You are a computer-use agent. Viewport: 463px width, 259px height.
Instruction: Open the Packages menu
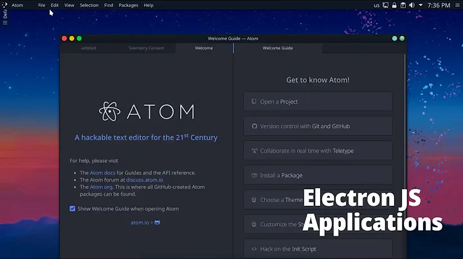point(128,5)
